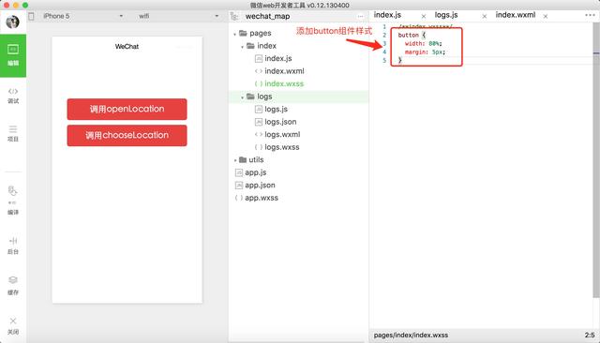The height and width of the screenshot is (343, 600).
Task: Collapse the pages folder
Action: (x=235, y=34)
